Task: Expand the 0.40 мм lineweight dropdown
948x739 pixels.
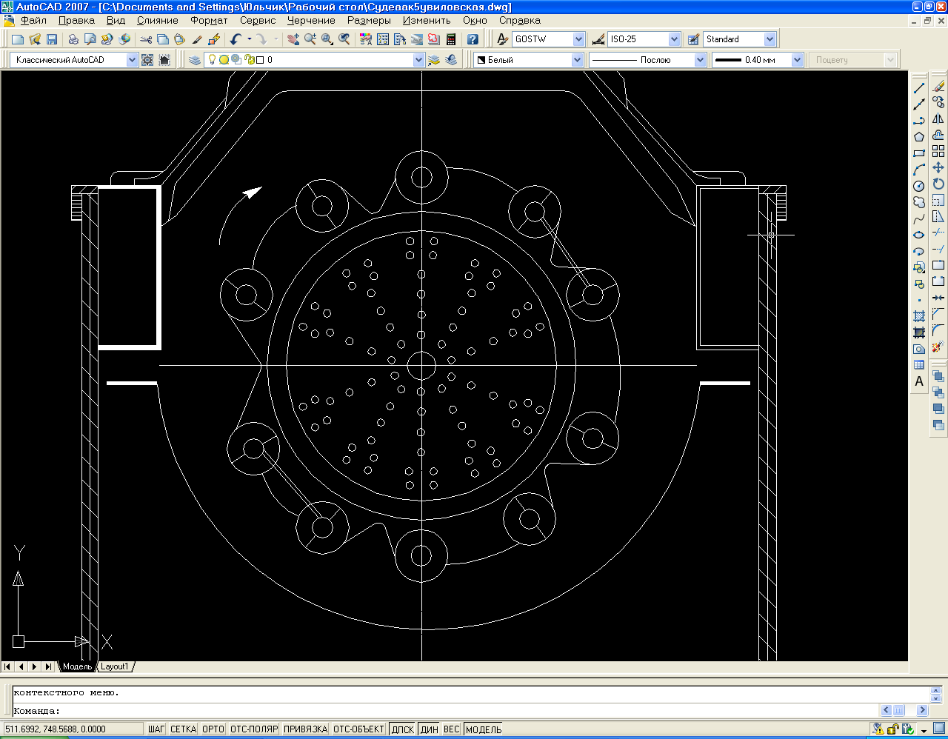Action: pyautogui.click(x=797, y=60)
